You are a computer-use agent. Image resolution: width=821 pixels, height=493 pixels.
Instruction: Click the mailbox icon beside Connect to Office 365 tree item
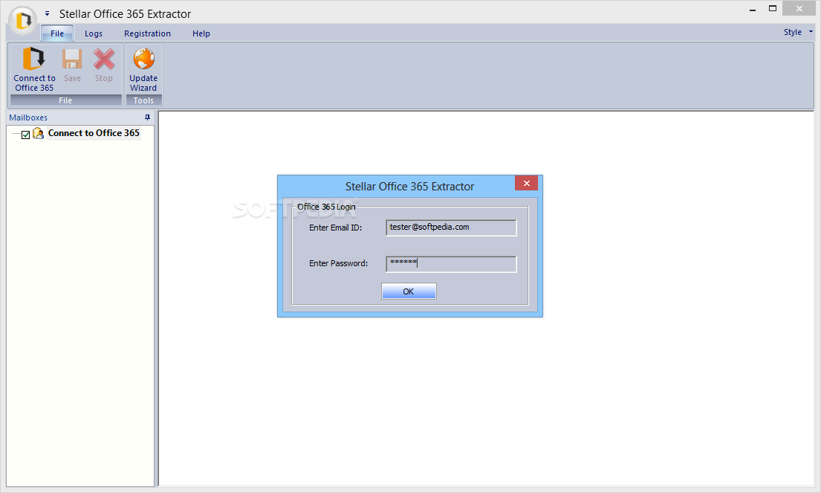click(x=38, y=133)
